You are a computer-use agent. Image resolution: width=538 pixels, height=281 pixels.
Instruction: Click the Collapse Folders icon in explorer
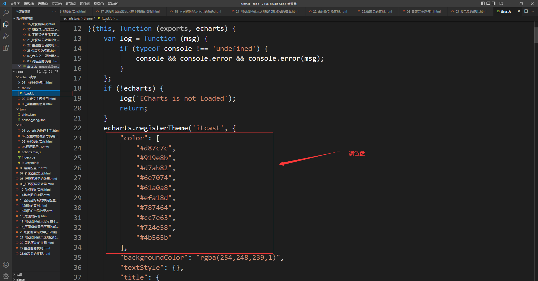[56, 72]
